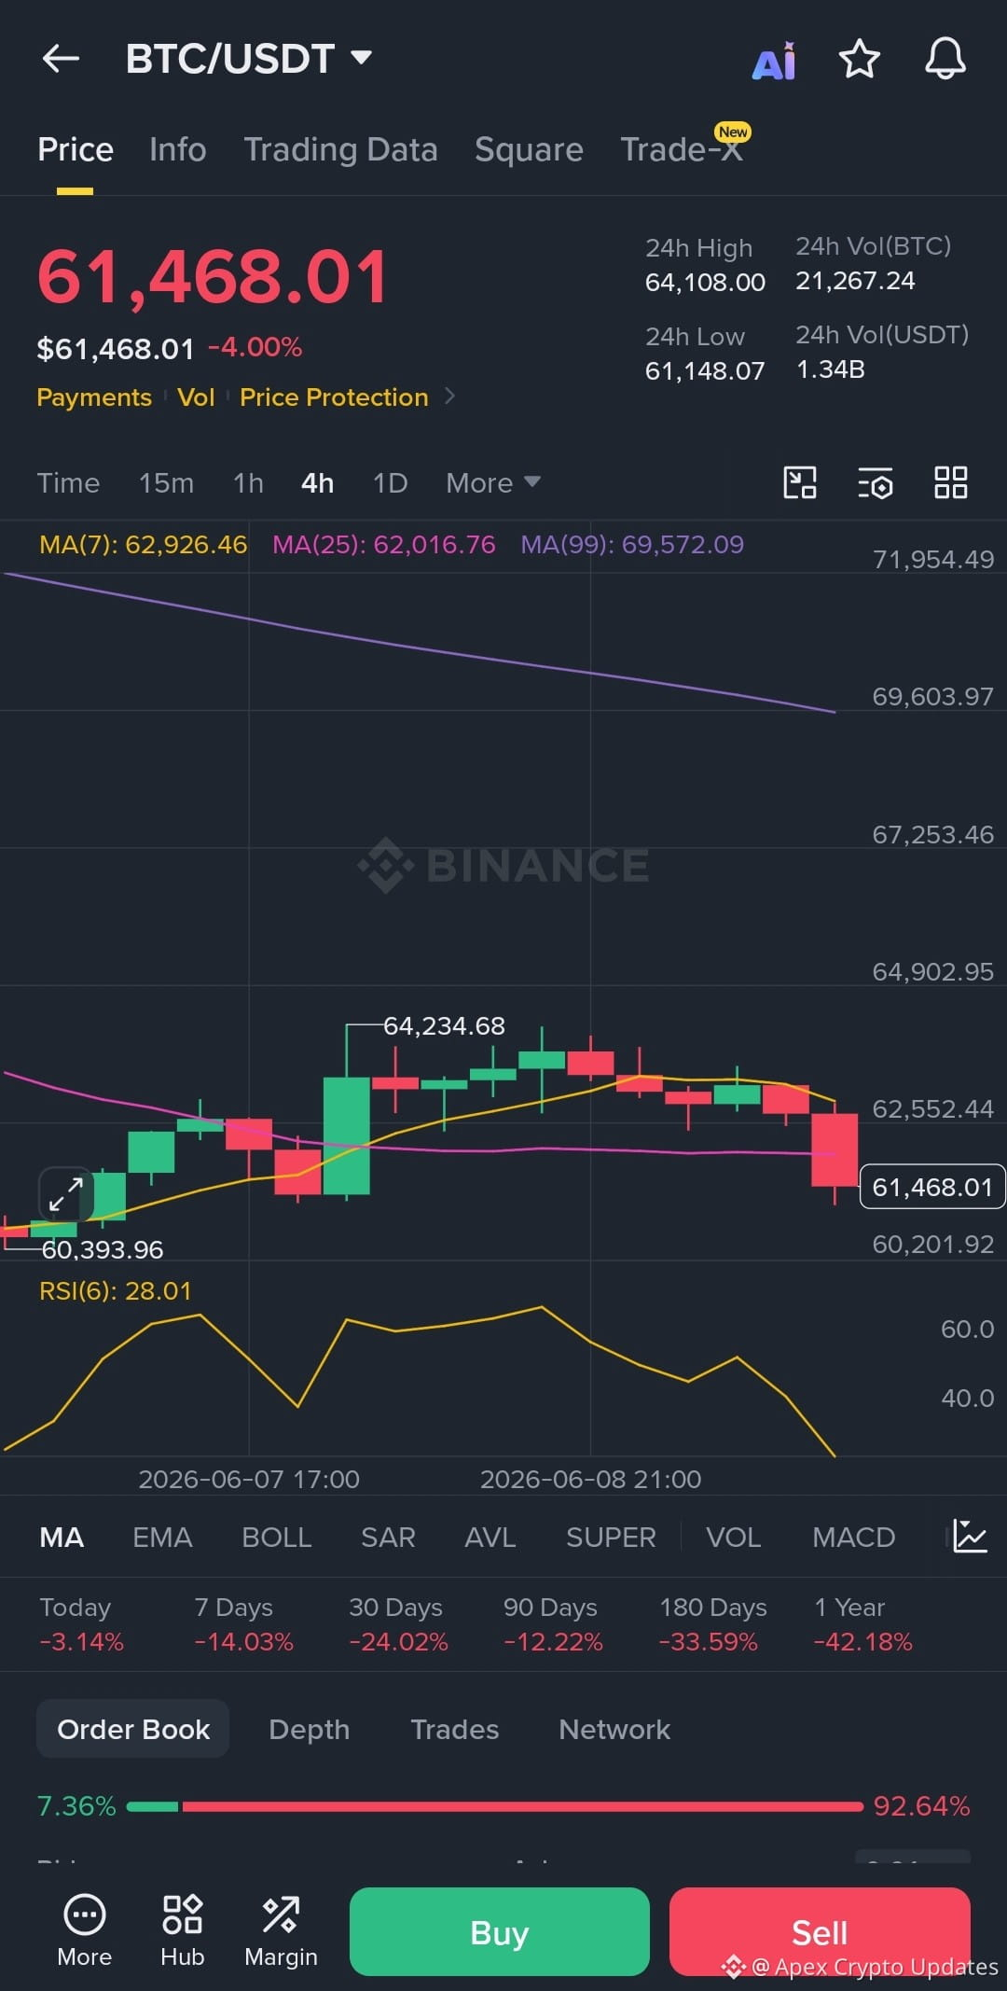The height and width of the screenshot is (1991, 1007).
Task: Tap the 64,234.68 high marker on chart
Action: [444, 1025]
